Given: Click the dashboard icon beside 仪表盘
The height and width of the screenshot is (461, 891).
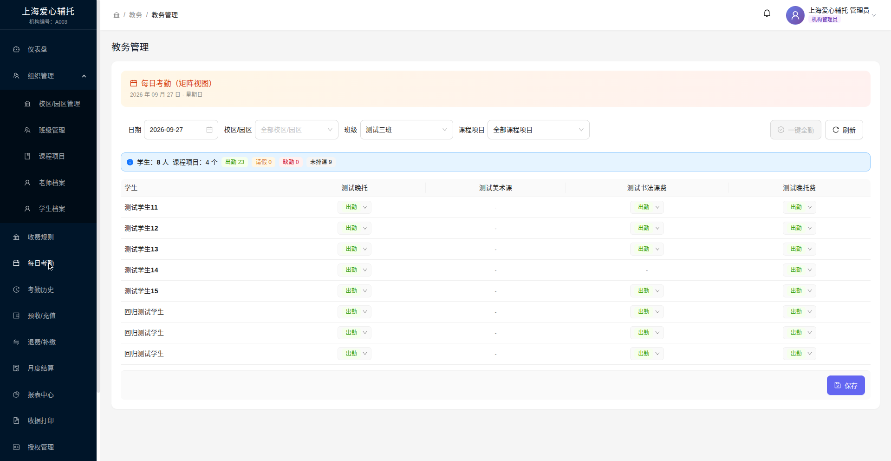Looking at the screenshot, I should point(16,49).
